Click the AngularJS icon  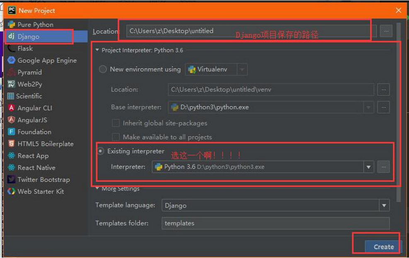click(x=11, y=120)
